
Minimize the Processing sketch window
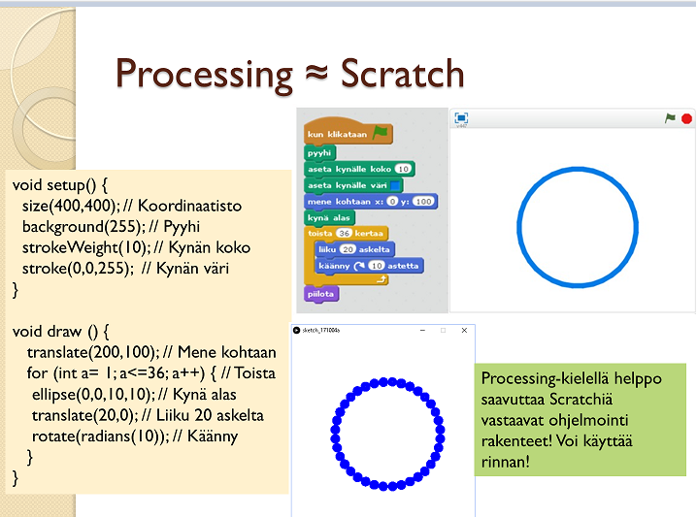pos(422,331)
